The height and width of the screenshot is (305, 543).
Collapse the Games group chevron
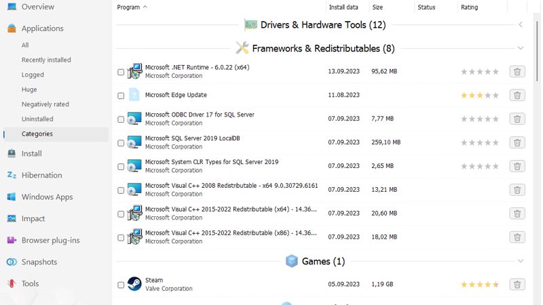click(x=521, y=261)
